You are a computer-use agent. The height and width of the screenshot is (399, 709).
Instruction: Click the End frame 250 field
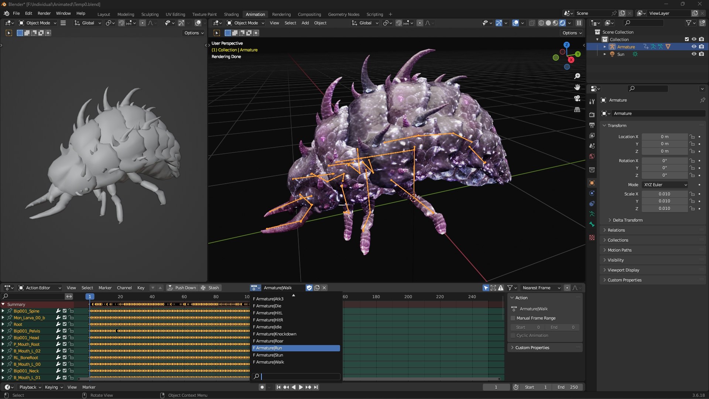coord(568,387)
